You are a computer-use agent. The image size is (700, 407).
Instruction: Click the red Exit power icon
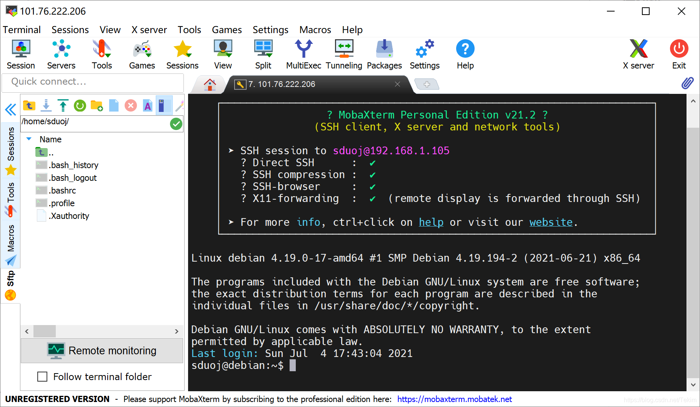click(x=679, y=55)
